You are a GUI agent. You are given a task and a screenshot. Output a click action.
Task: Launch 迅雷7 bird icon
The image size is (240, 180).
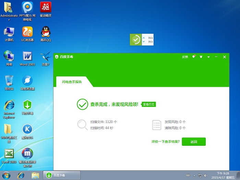coord(46,59)
